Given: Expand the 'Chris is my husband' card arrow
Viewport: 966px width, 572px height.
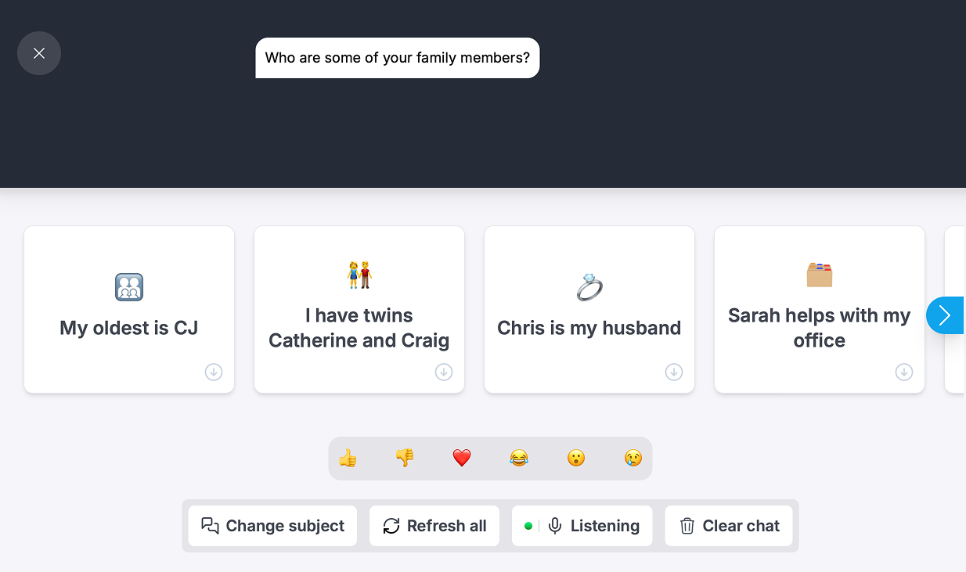Looking at the screenshot, I should [x=674, y=372].
